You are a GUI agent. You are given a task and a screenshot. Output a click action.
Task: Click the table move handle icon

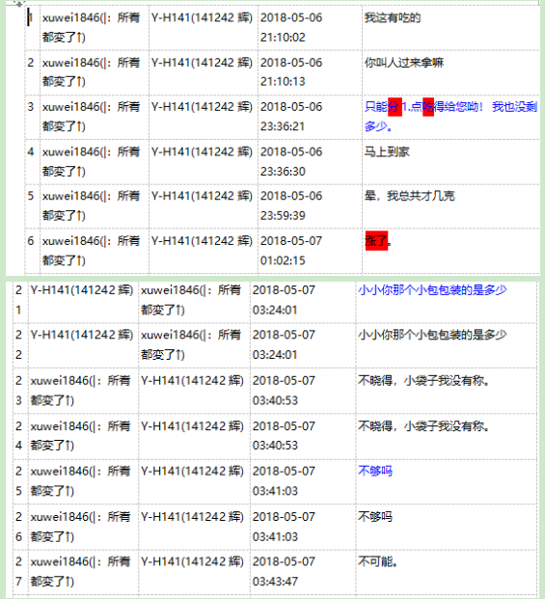pyautogui.click(x=17, y=4)
